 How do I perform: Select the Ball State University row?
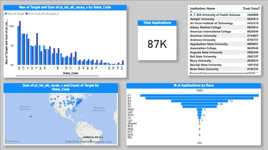[x=224, y=57]
